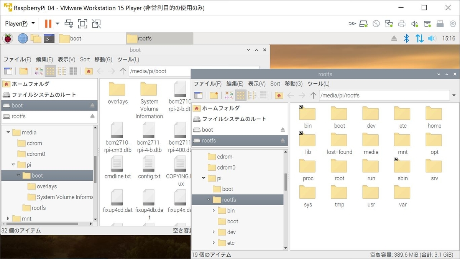Image resolution: width=460 pixels, height=259 pixels.
Task: Open the panel ejecter icon
Action: (x=394, y=38)
